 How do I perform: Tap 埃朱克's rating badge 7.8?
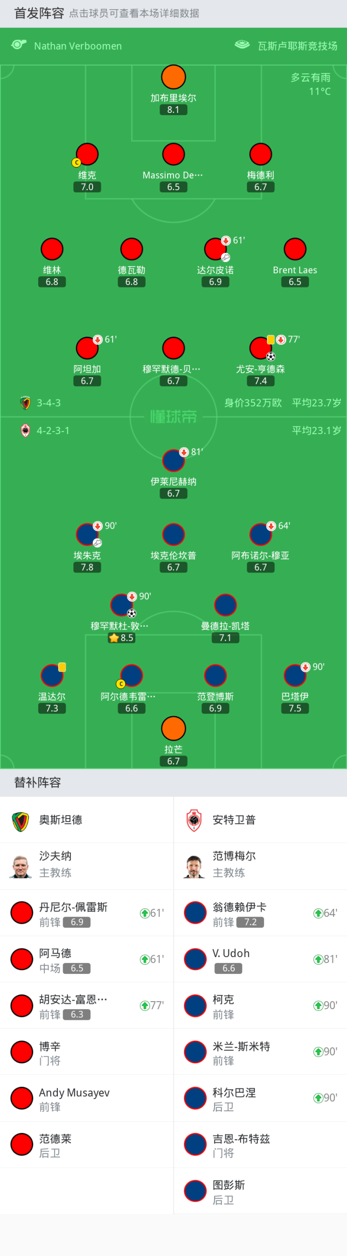coord(87,567)
